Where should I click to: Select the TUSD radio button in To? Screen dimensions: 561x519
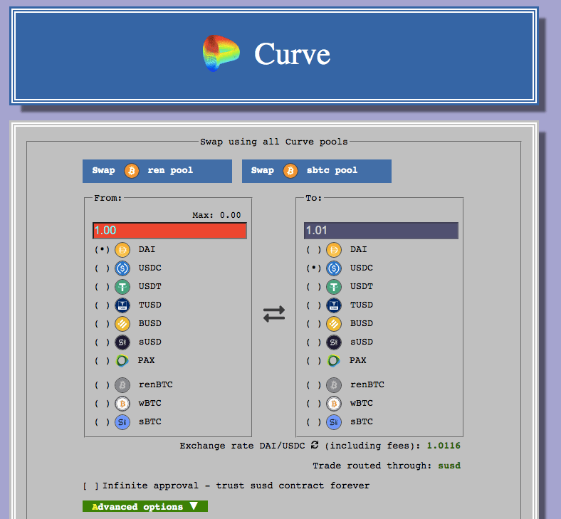point(314,305)
